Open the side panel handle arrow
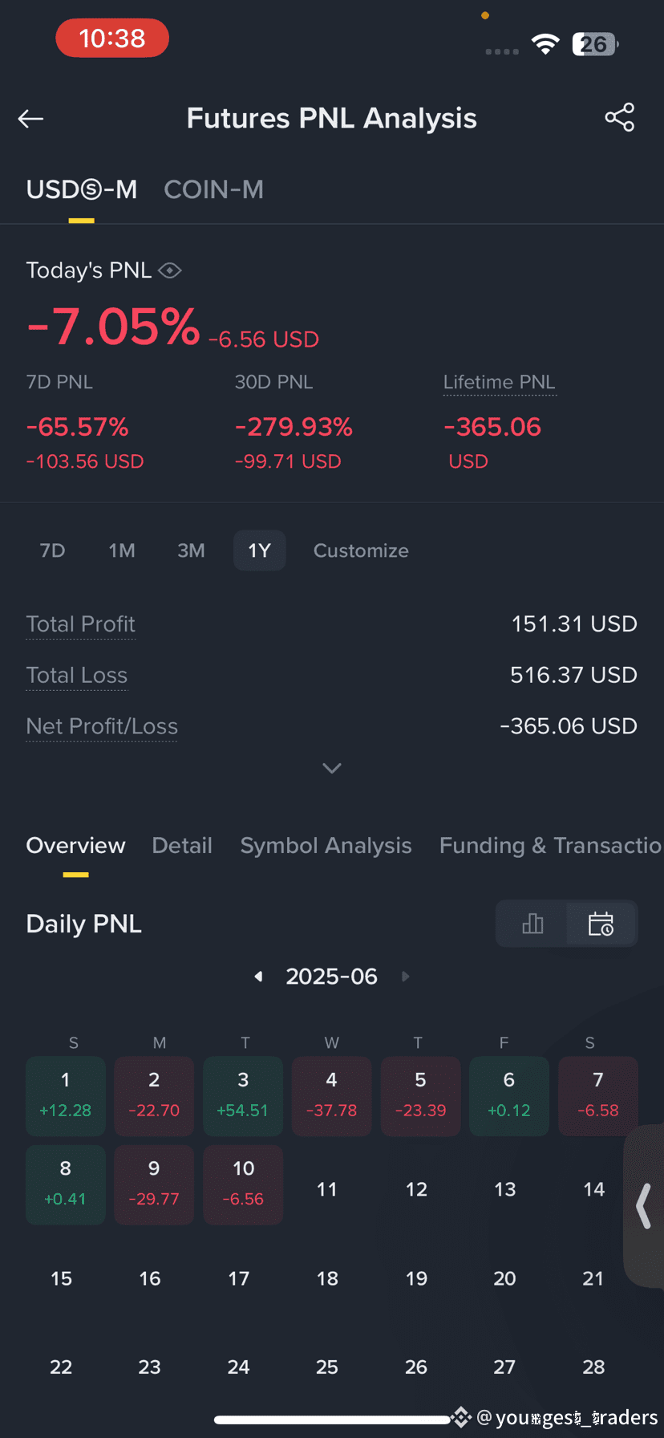This screenshot has height=1438, width=664. tap(643, 1206)
